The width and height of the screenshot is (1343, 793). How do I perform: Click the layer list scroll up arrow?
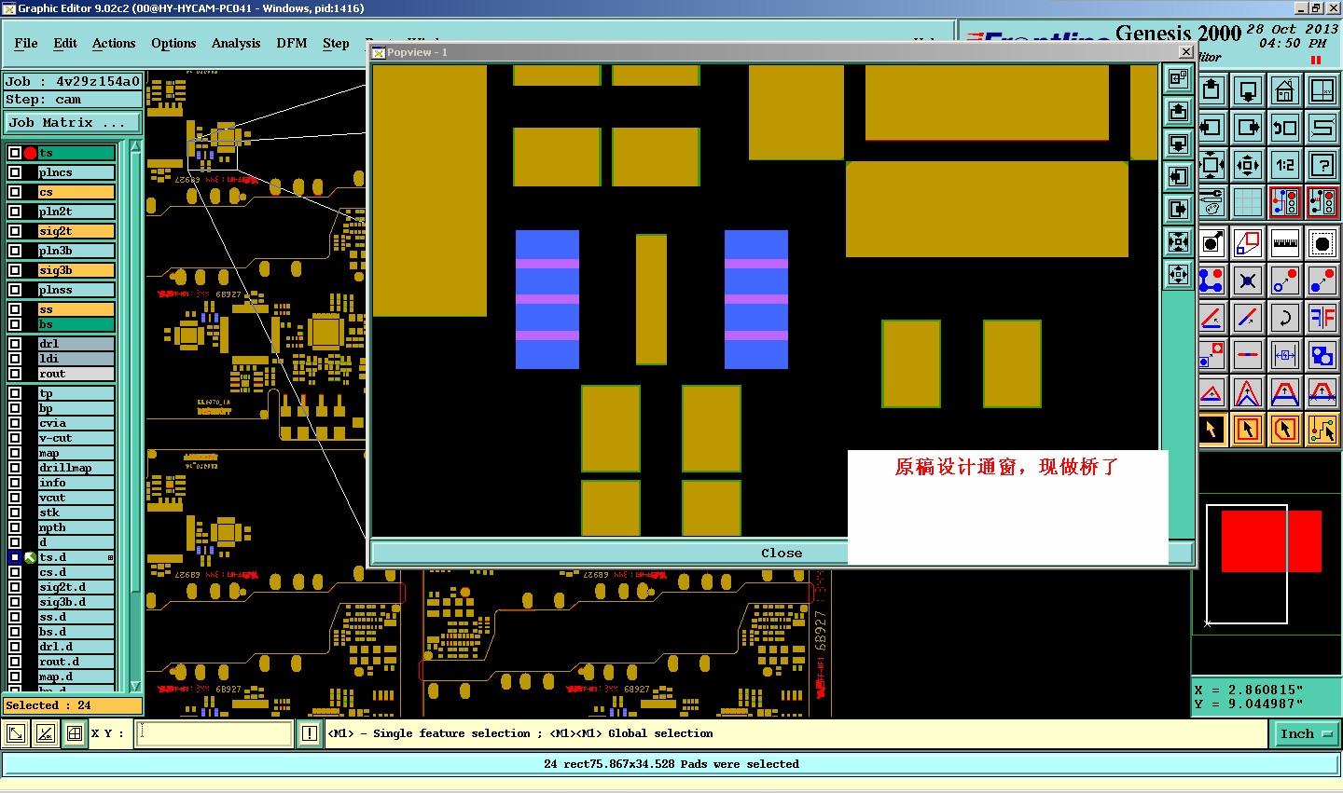coord(135,147)
